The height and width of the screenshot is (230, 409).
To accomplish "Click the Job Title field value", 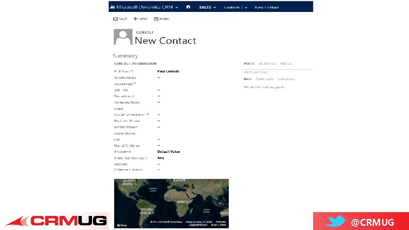I will (158, 90).
